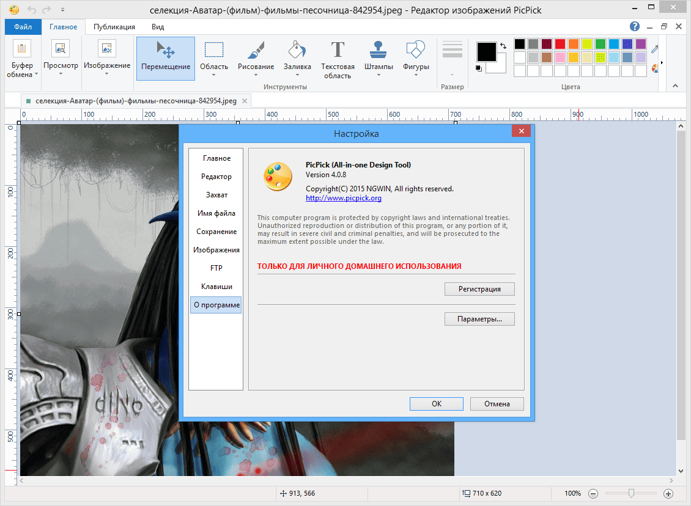Screen dimensions: 691x506
Task: Open the Сохранение settings category
Action: [216, 232]
